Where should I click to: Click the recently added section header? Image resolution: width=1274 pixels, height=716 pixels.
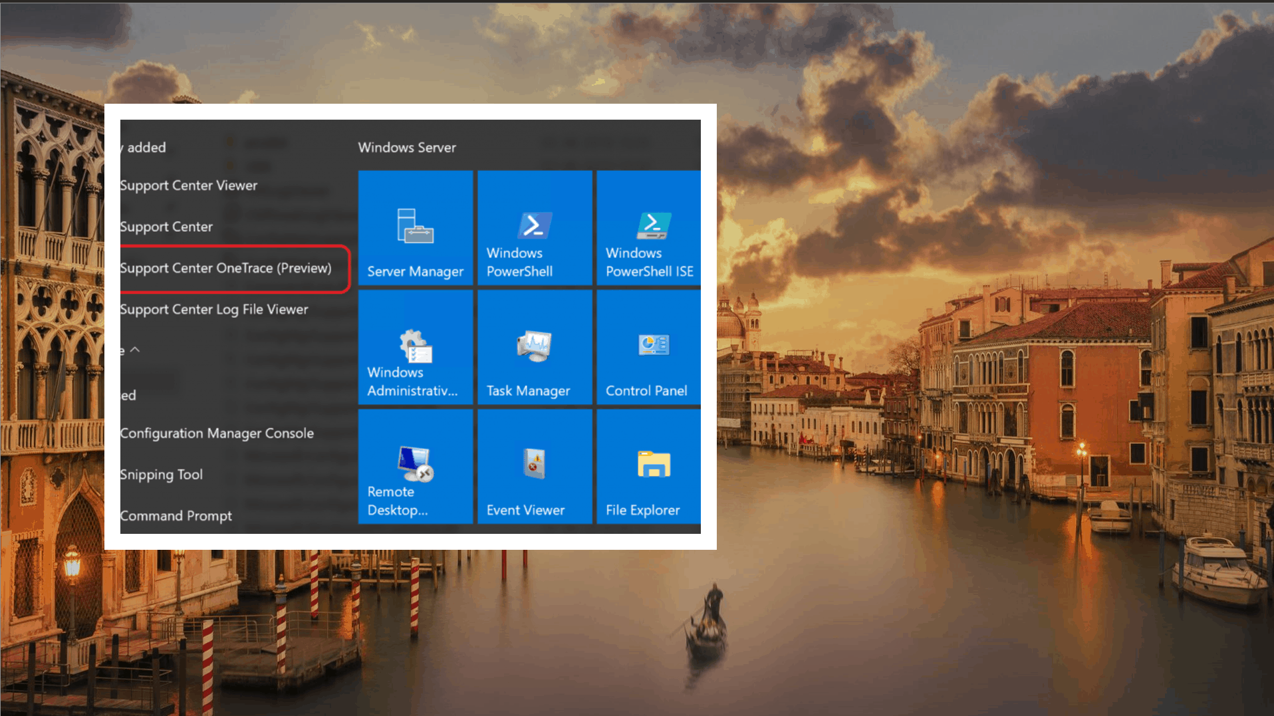(144, 148)
